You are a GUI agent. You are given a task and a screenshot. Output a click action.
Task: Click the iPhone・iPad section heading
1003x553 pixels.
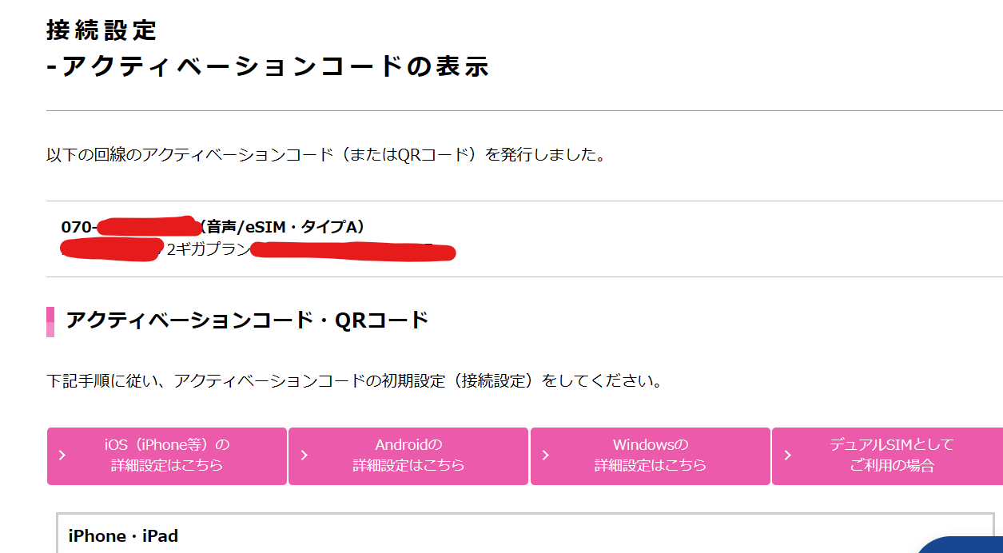(x=124, y=535)
